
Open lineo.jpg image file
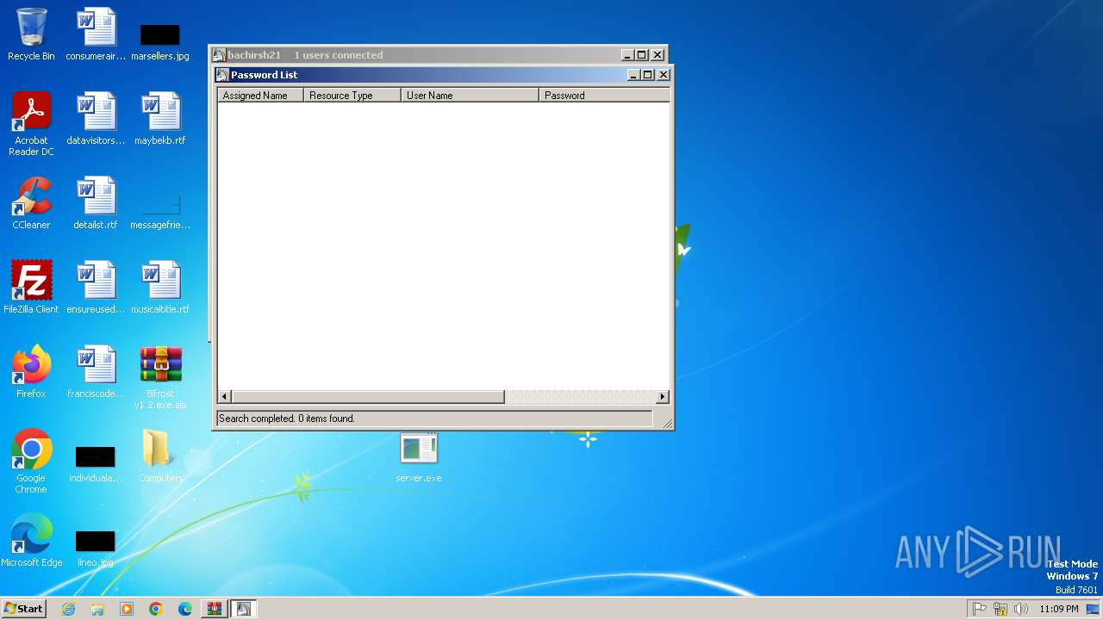[96, 549]
